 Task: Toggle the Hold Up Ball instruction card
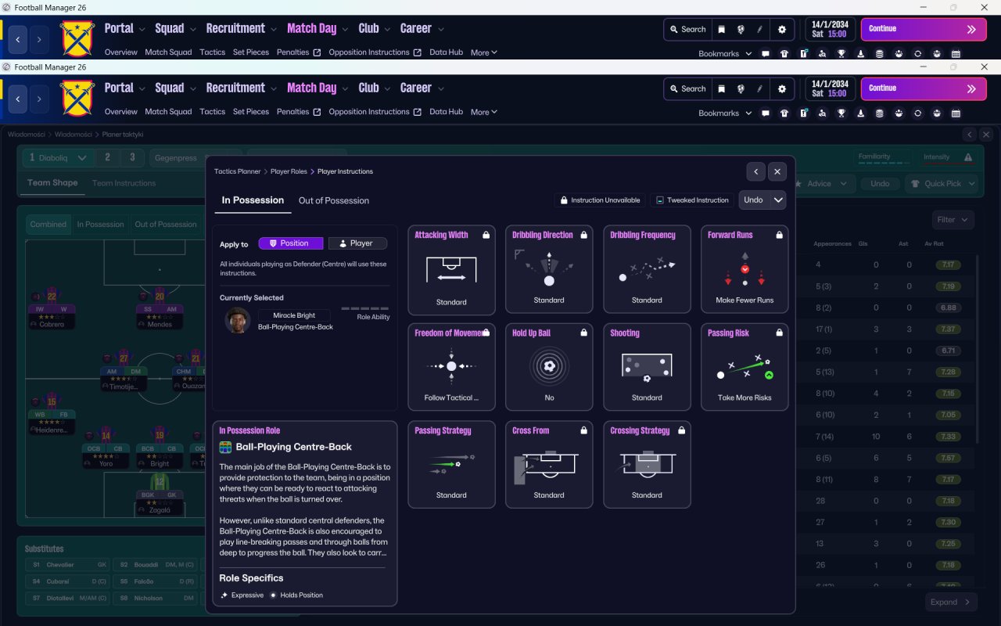pyautogui.click(x=549, y=367)
